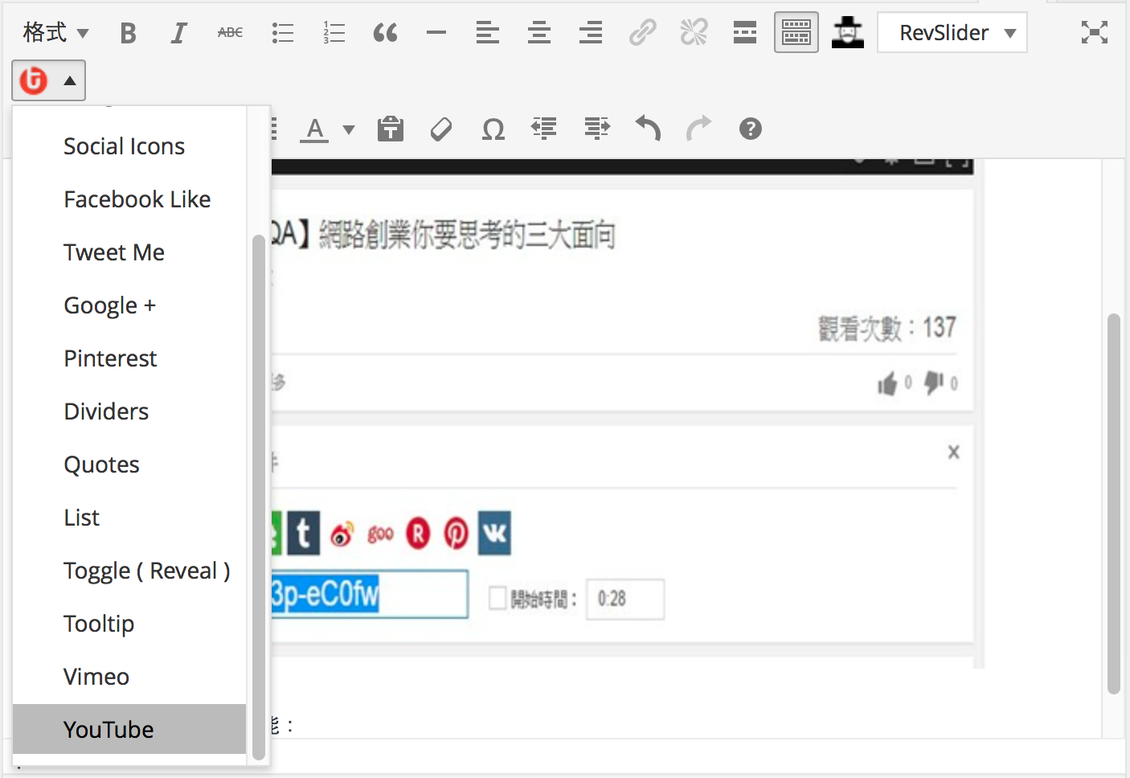Remove the current hyperlink

pyautogui.click(x=694, y=32)
